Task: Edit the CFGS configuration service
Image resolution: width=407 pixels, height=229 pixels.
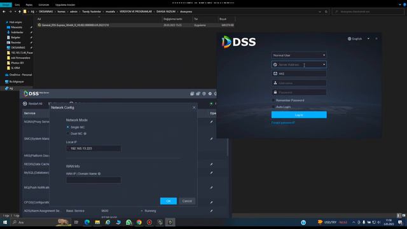Action: 212,202
